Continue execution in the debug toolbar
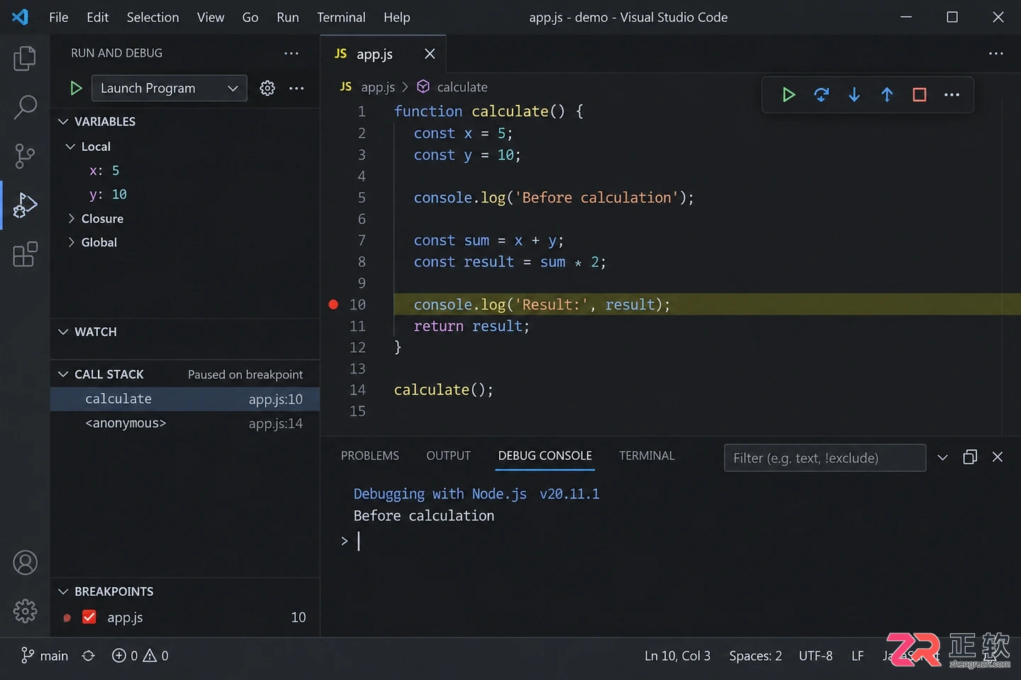The height and width of the screenshot is (680, 1021). point(788,94)
